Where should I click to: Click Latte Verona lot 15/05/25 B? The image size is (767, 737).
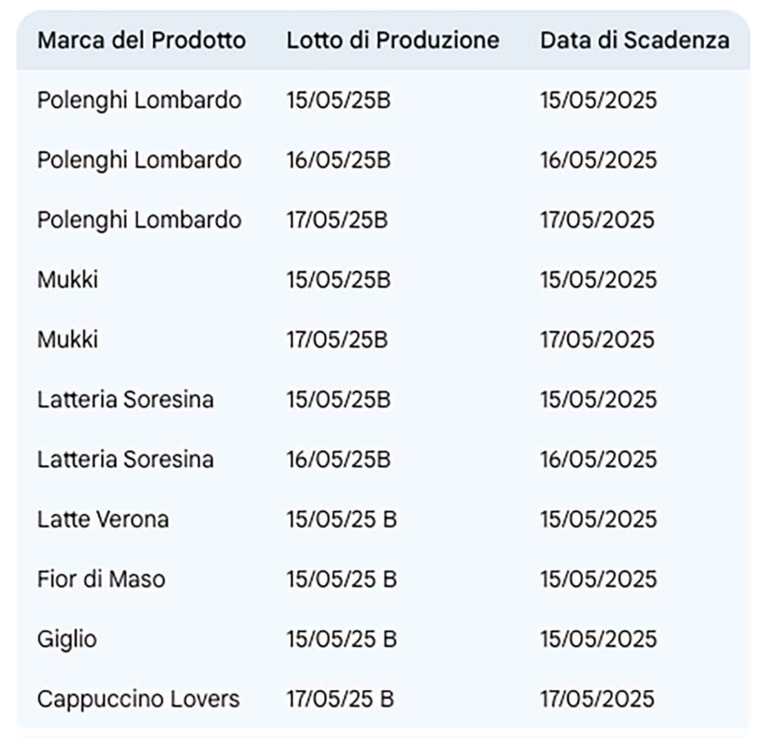pyautogui.click(x=342, y=519)
